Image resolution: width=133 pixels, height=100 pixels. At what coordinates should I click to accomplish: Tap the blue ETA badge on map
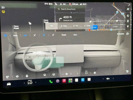tap(94, 27)
